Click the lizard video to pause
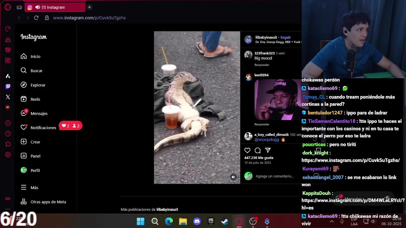 197,107
